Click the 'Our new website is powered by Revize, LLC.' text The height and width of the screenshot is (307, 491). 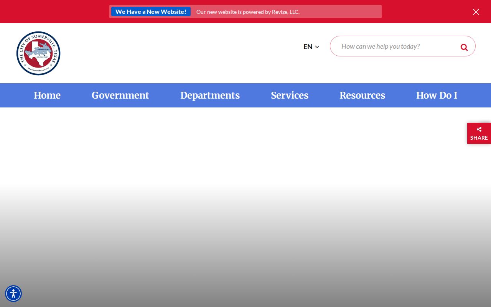(x=248, y=12)
